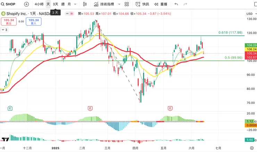Click the green E earnings marker
This screenshot has width=257, height=153.
[10, 108]
